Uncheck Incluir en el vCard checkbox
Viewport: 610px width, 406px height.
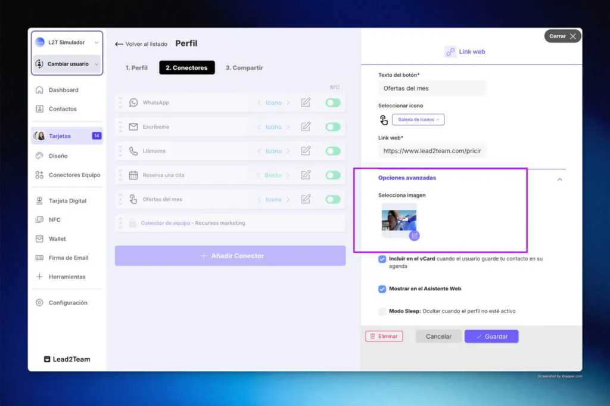382,259
